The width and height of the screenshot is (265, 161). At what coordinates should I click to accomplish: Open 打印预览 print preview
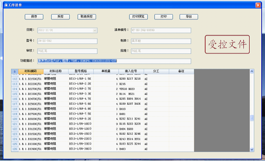138,17
